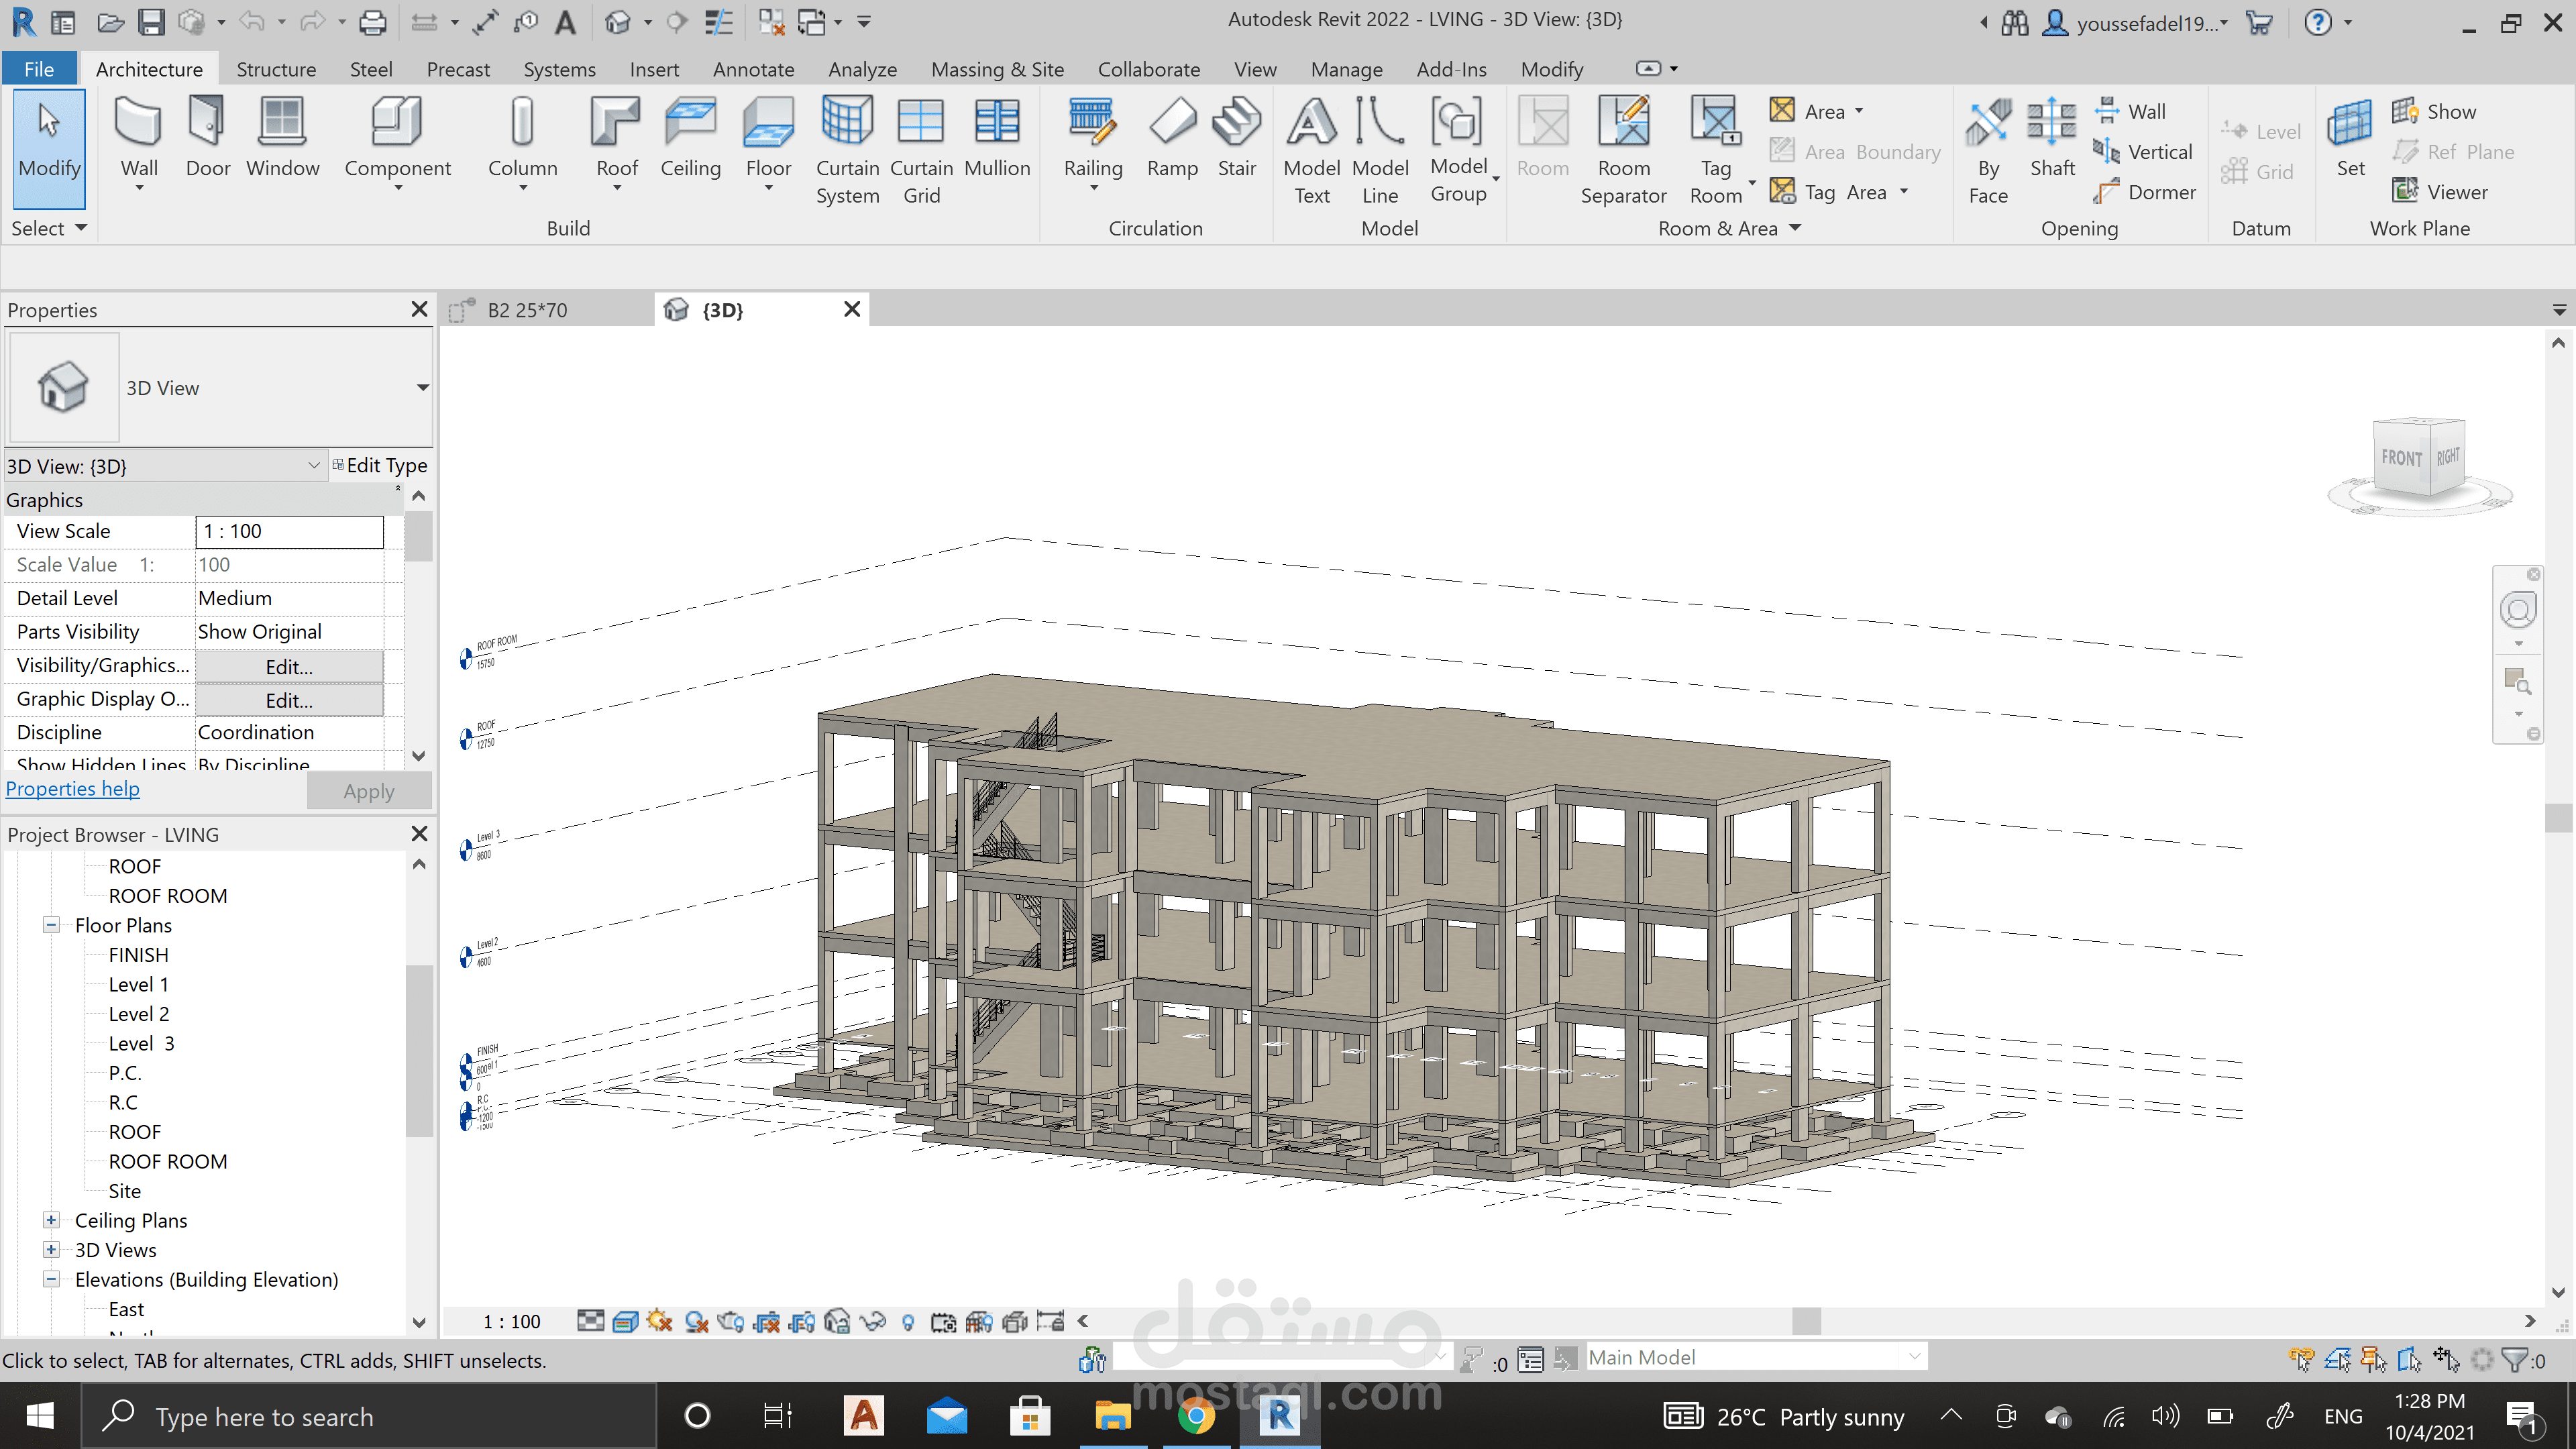This screenshot has width=2576, height=1449.
Task: Click the Mullion tool
Action: (997, 141)
